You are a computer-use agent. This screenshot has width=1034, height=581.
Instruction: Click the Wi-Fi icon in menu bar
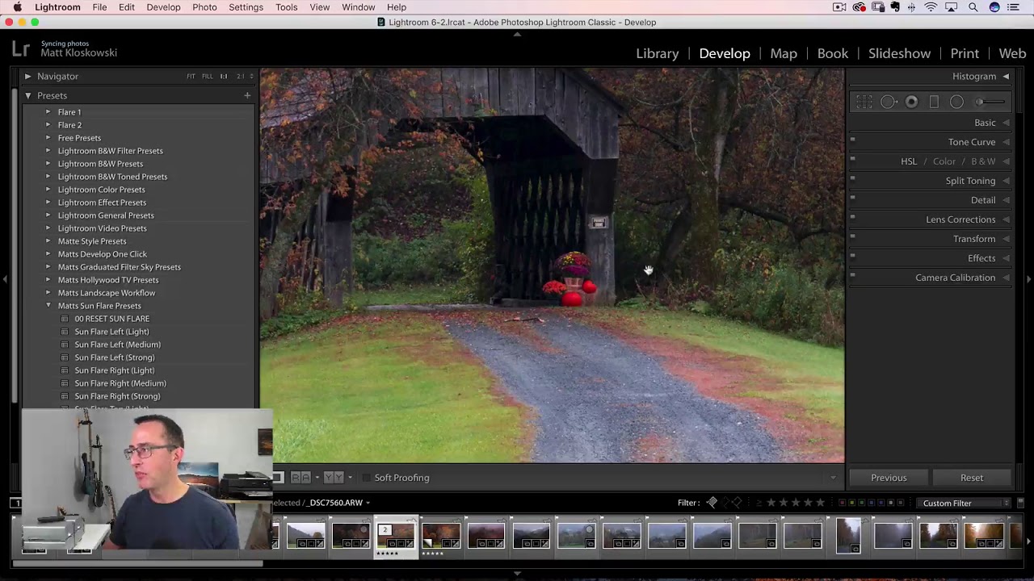pos(931,7)
